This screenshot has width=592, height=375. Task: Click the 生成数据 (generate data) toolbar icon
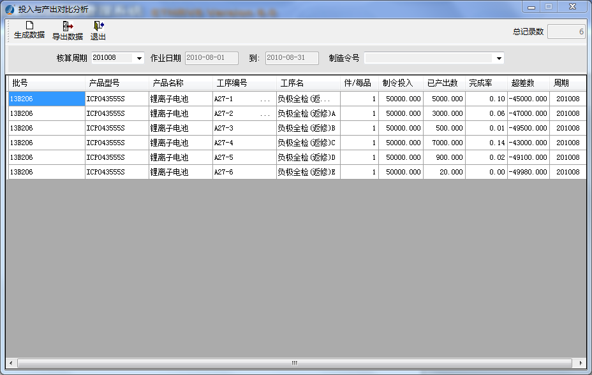tap(29, 28)
